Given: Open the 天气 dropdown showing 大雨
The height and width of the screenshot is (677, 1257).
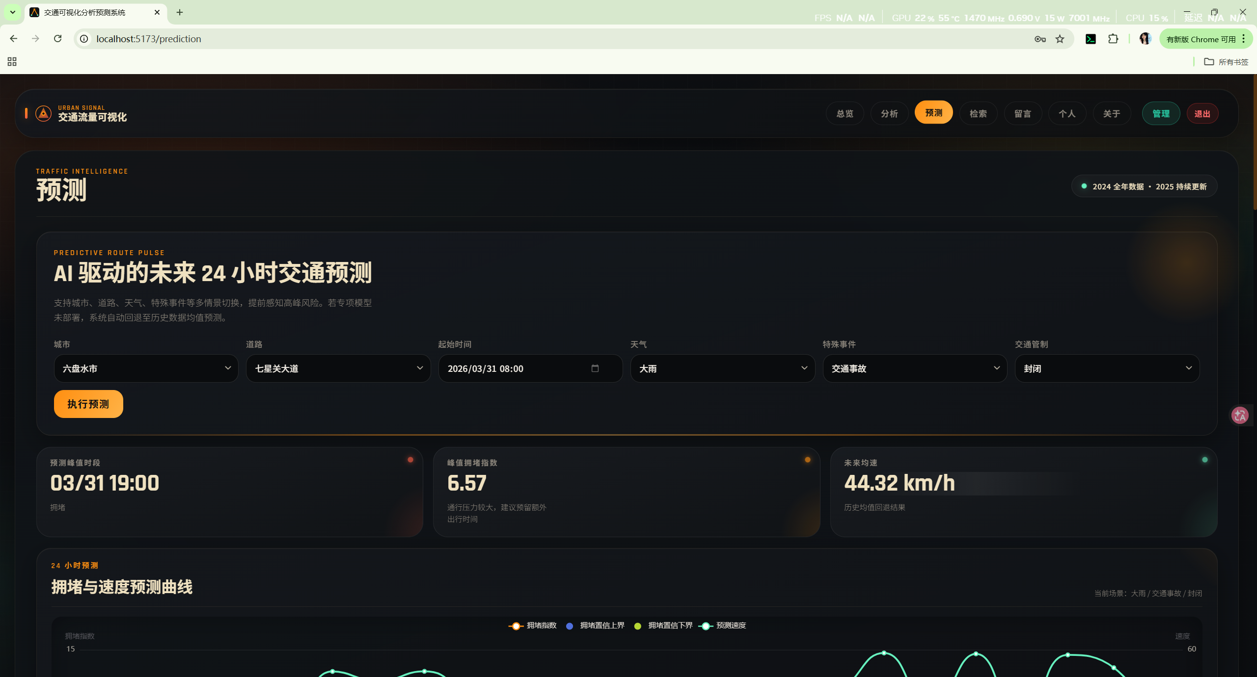Looking at the screenshot, I should tap(722, 368).
